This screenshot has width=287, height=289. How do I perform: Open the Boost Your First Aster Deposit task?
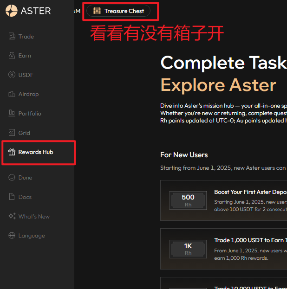(223, 200)
